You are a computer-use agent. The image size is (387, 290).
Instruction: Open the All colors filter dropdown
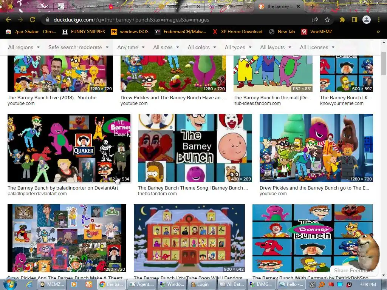click(202, 47)
